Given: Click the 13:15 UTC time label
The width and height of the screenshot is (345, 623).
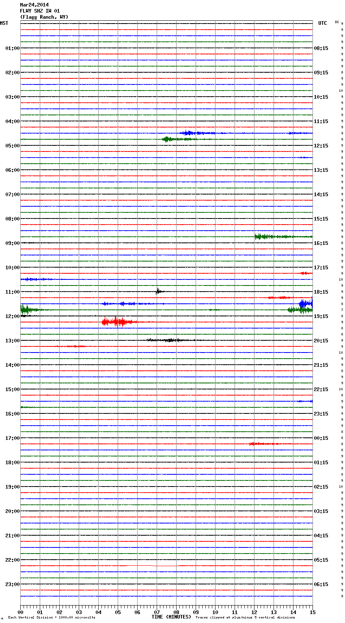Looking at the screenshot, I should 321,170.
